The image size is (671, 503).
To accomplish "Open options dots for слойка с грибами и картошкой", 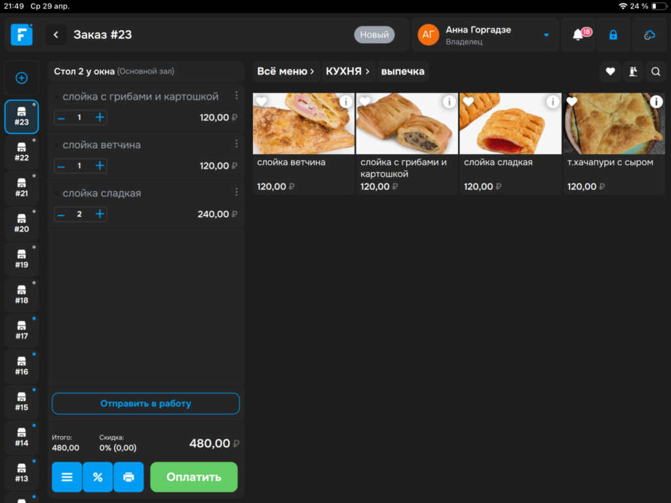I will [x=236, y=96].
